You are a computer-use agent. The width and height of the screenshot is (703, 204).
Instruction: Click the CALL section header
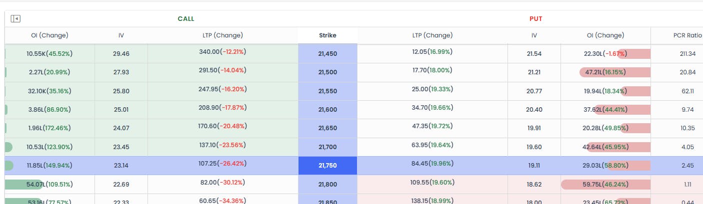(186, 19)
